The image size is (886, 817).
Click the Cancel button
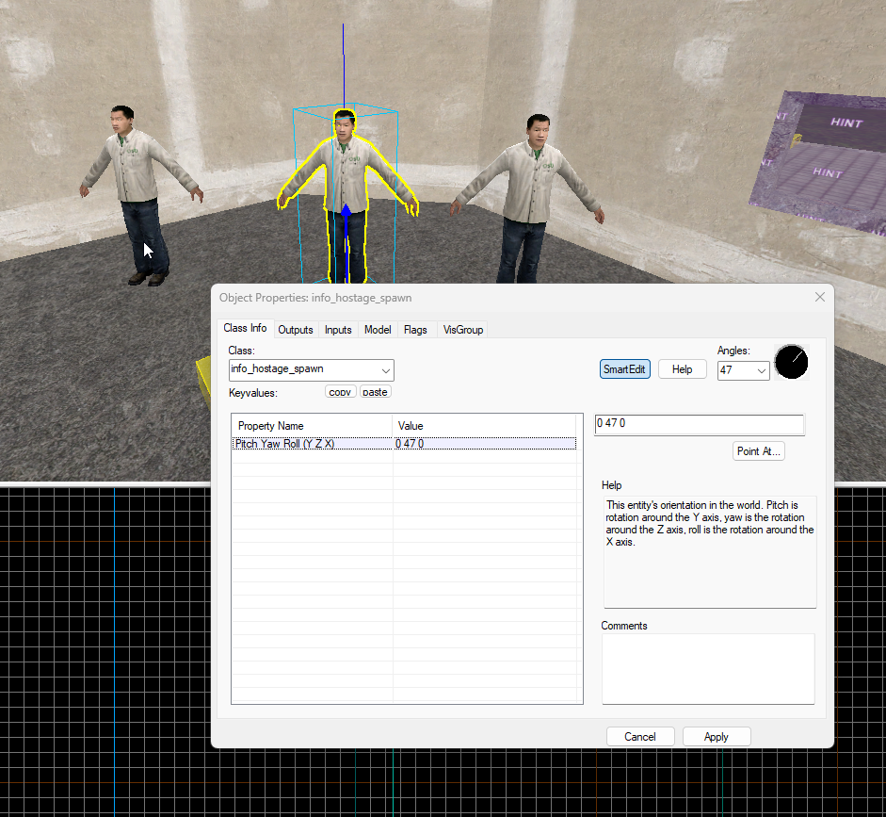(640, 737)
